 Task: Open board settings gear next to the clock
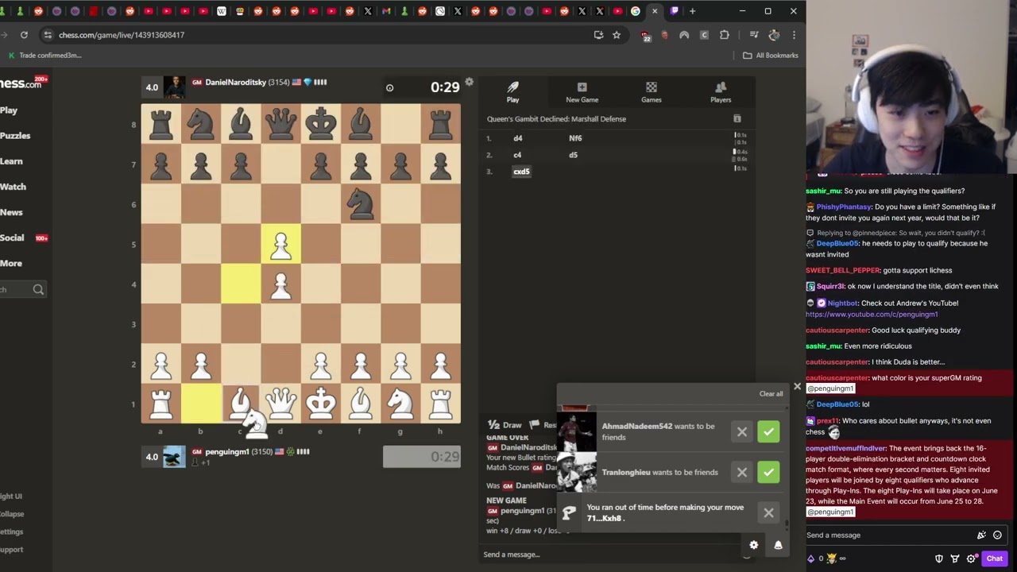[469, 83]
